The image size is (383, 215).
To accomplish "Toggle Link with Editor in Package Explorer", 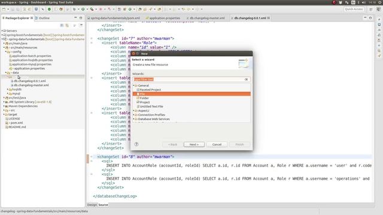I will (x=67, y=25).
